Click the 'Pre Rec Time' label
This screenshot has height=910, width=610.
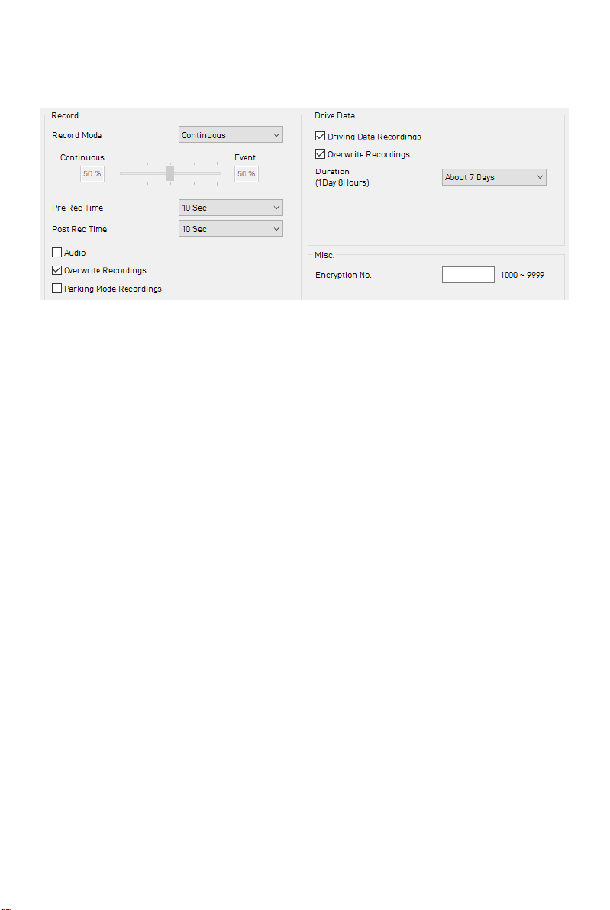pos(77,208)
